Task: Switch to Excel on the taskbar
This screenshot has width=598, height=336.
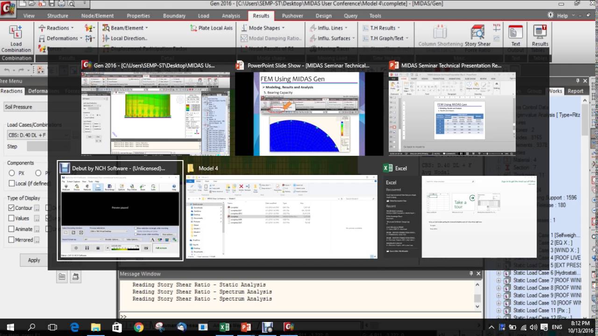Action: point(224,327)
